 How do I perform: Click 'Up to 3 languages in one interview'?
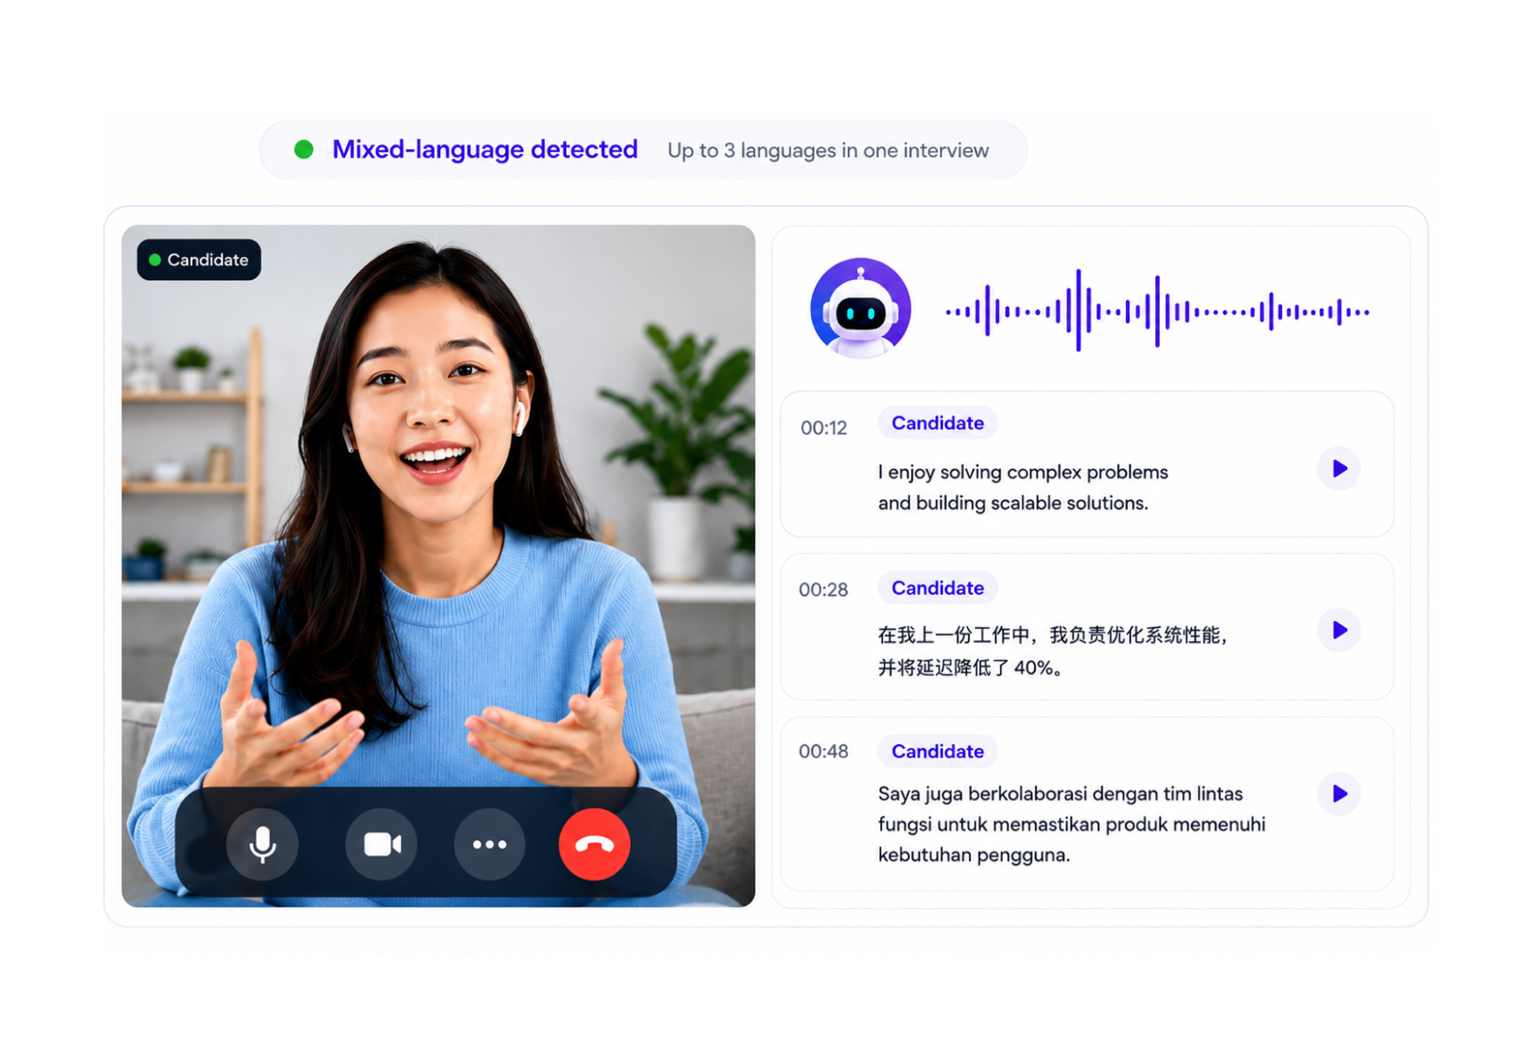click(828, 151)
